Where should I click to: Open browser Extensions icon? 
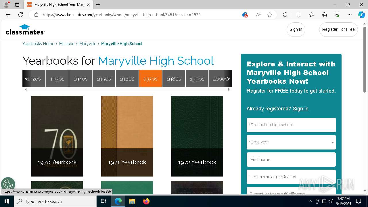coord(285,15)
